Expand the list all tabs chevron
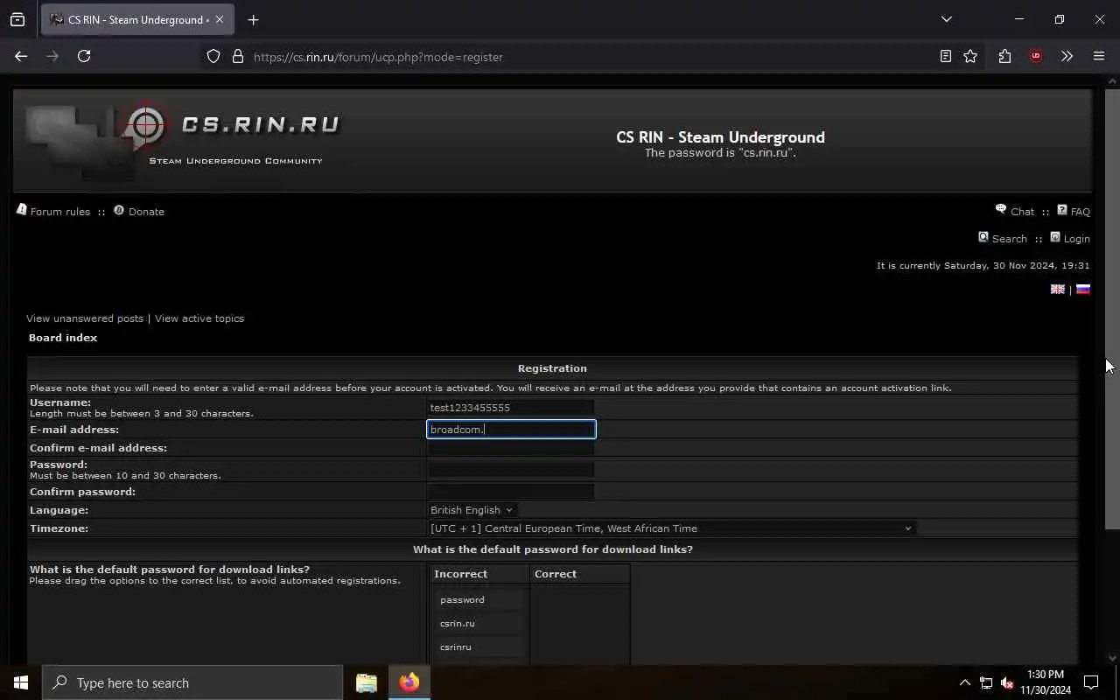This screenshot has width=1120, height=700. [x=946, y=19]
